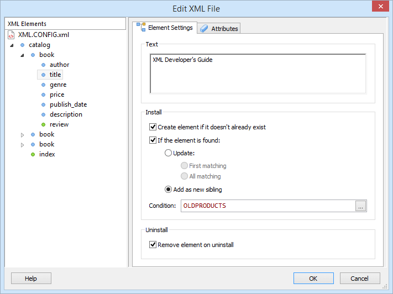Select the catalog root element
This screenshot has height=294, width=393.
[x=39, y=45]
